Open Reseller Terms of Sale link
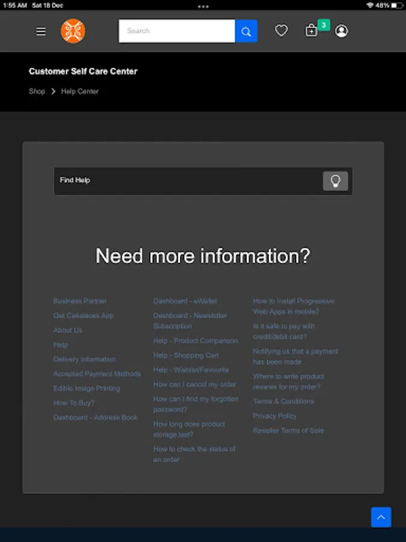The image size is (406, 542). coord(288,431)
